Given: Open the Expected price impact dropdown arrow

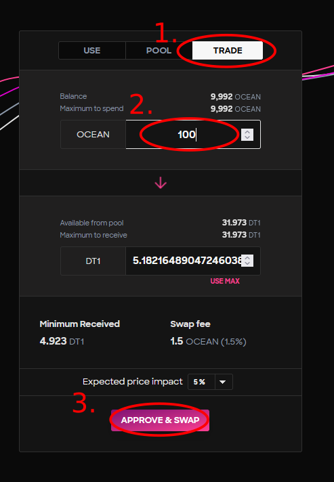Looking at the screenshot, I should 223,382.
